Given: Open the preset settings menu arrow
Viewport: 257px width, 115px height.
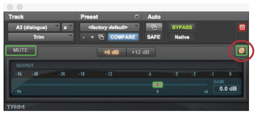Looking at the screenshot, I should coord(137,17).
